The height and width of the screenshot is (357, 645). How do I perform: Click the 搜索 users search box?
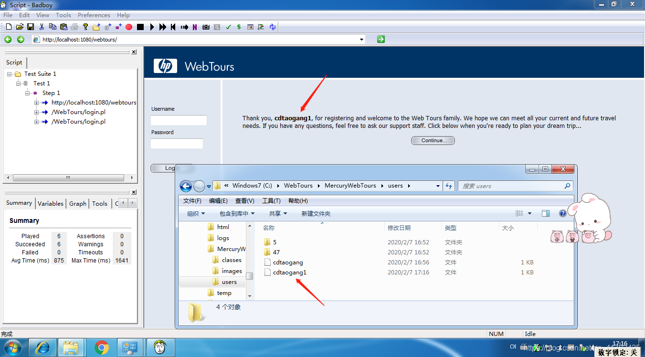coord(515,186)
